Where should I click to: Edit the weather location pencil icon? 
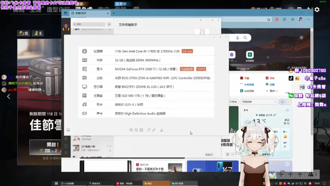click(x=275, y=115)
